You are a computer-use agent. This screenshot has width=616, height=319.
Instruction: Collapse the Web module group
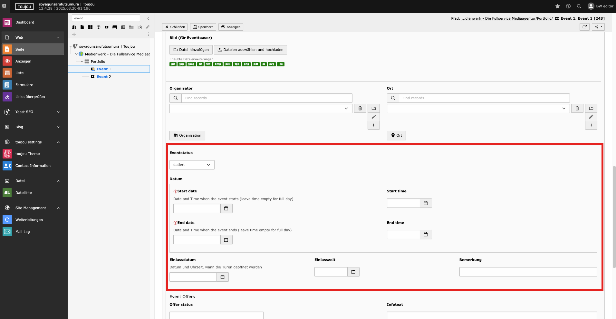pos(58,38)
